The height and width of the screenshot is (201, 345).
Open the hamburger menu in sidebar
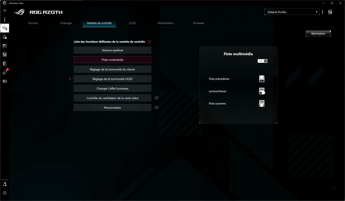tap(5, 10)
